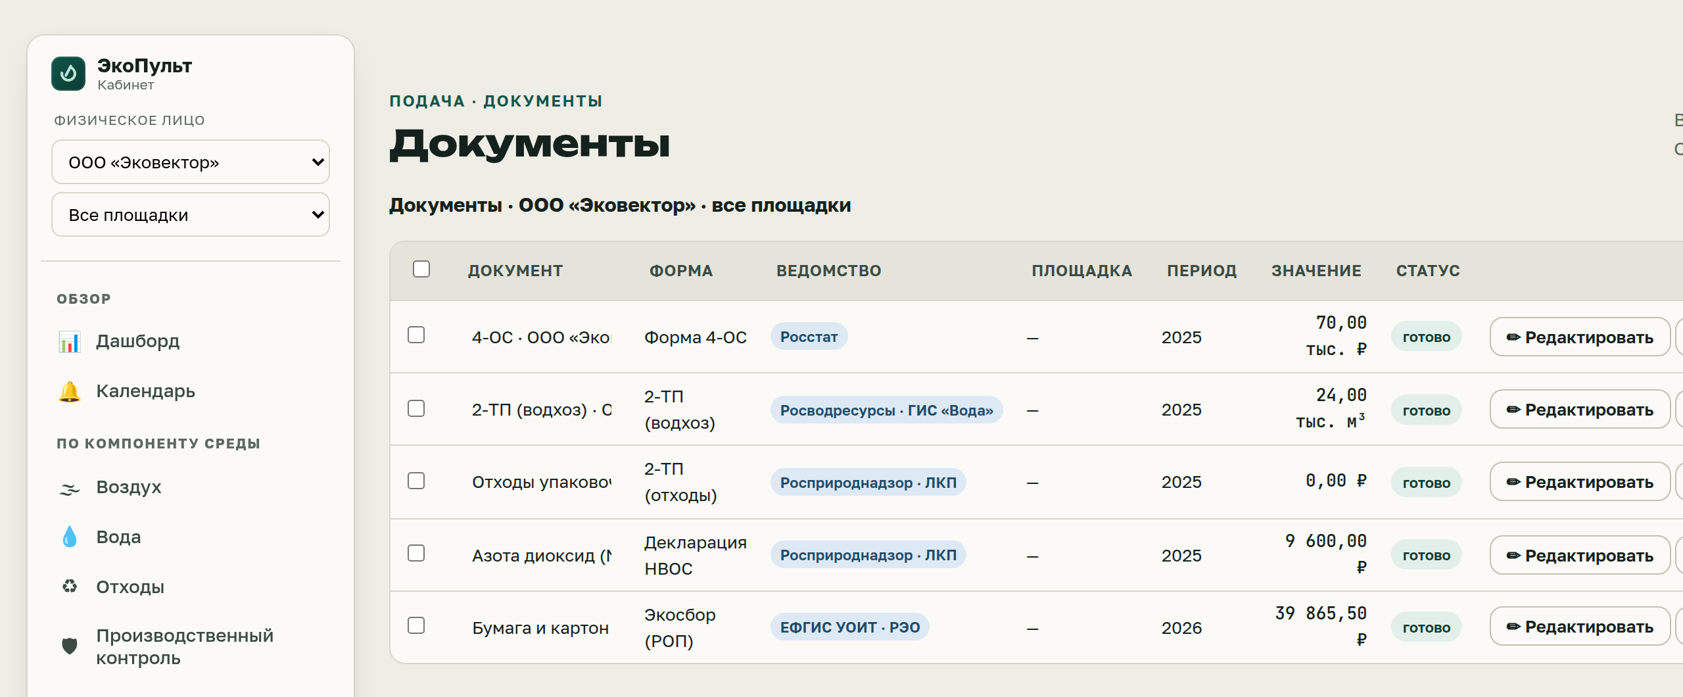Click the Вода droplet icon
Viewport: 1683px width, 697px height.
click(69, 537)
